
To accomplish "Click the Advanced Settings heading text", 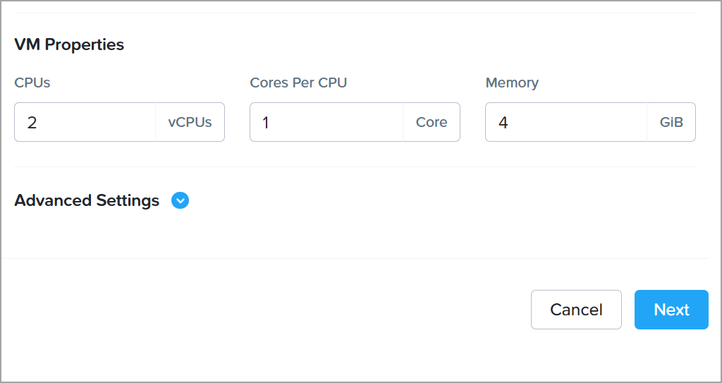I will tap(87, 201).
